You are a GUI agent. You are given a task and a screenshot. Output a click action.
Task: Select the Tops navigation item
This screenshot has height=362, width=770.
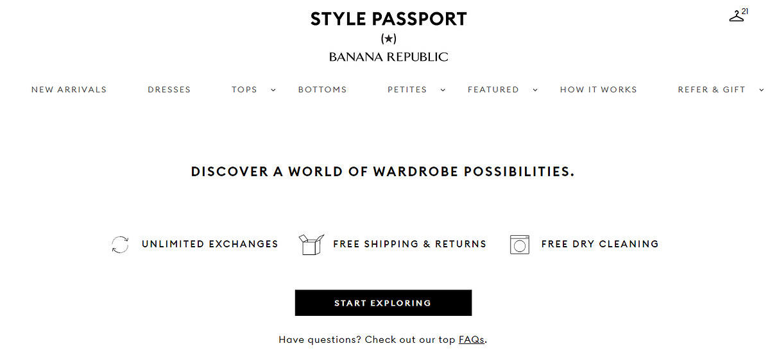tap(244, 90)
